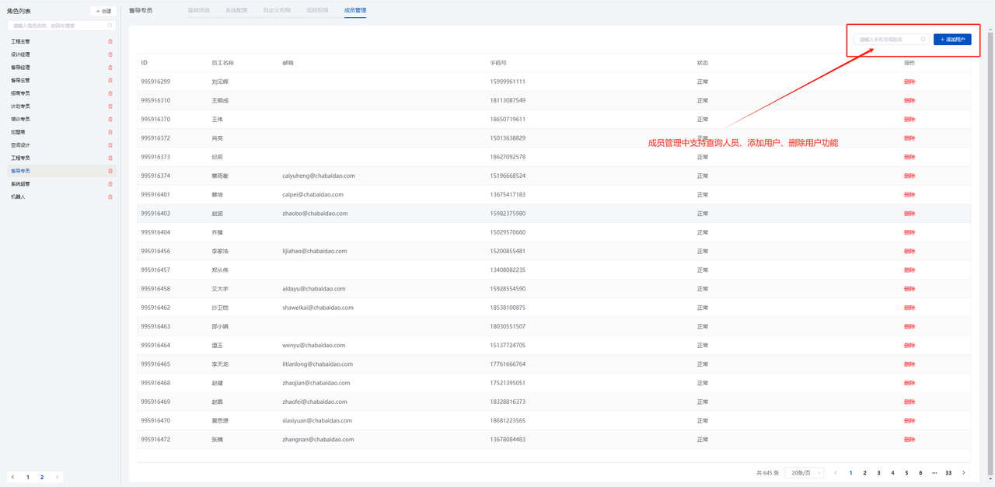Click previous arrow in role list pager
The width and height of the screenshot is (995, 487).
(x=12, y=477)
